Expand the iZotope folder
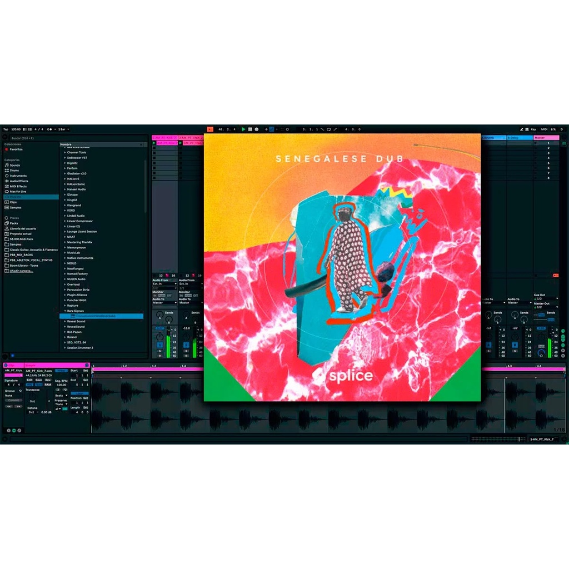The height and width of the screenshot is (569, 569). click(65, 195)
